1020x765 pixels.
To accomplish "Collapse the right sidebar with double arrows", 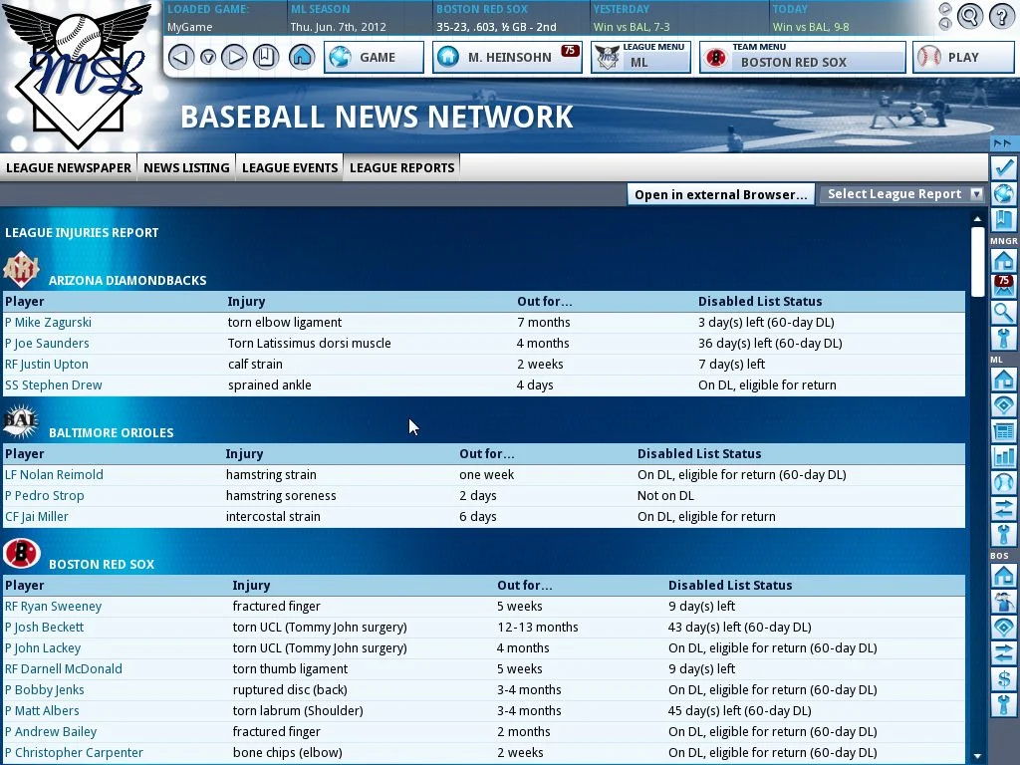I will pyautogui.click(x=1003, y=144).
